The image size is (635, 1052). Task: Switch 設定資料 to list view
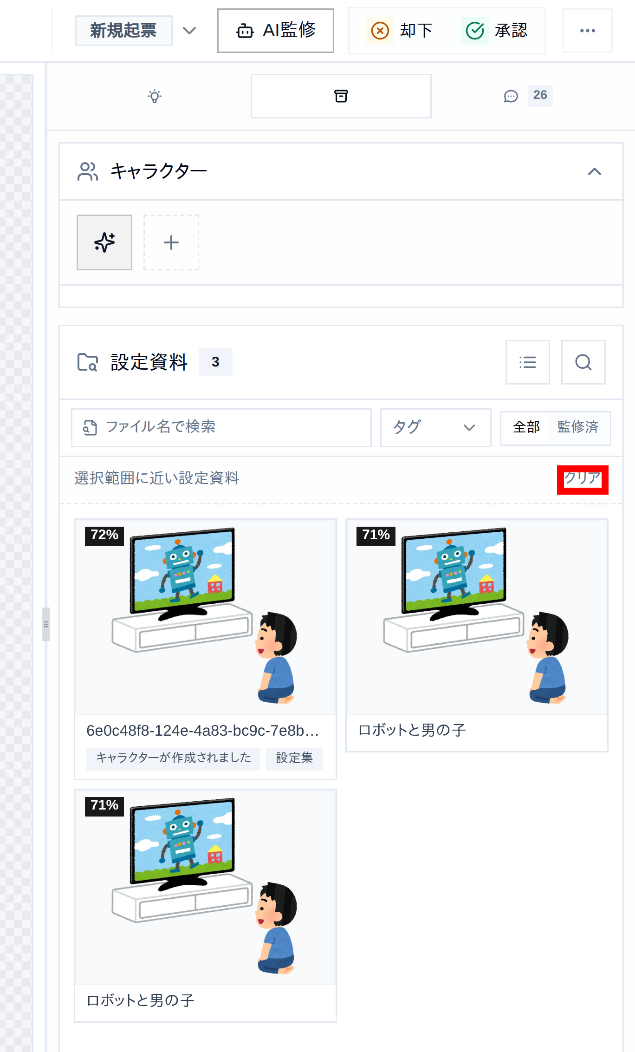click(x=528, y=362)
